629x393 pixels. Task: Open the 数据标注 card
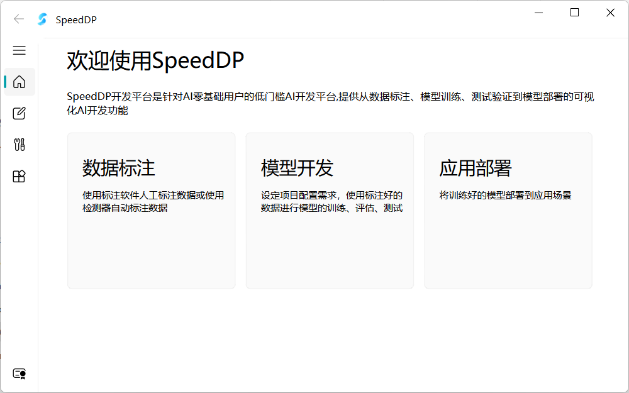tap(151, 211)
